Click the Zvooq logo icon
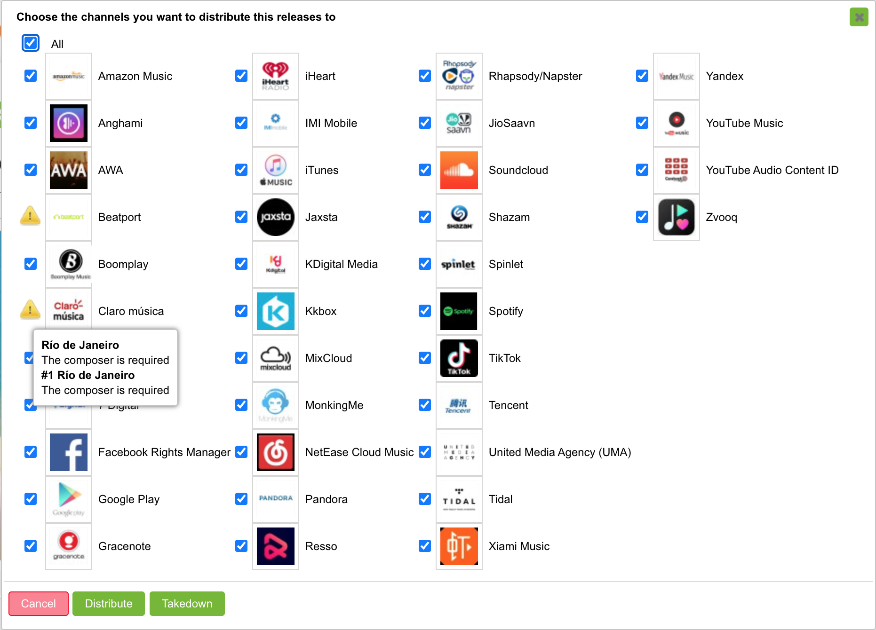Image resolution: width=876 pixels, height=630 pixels. coord(677,217)
